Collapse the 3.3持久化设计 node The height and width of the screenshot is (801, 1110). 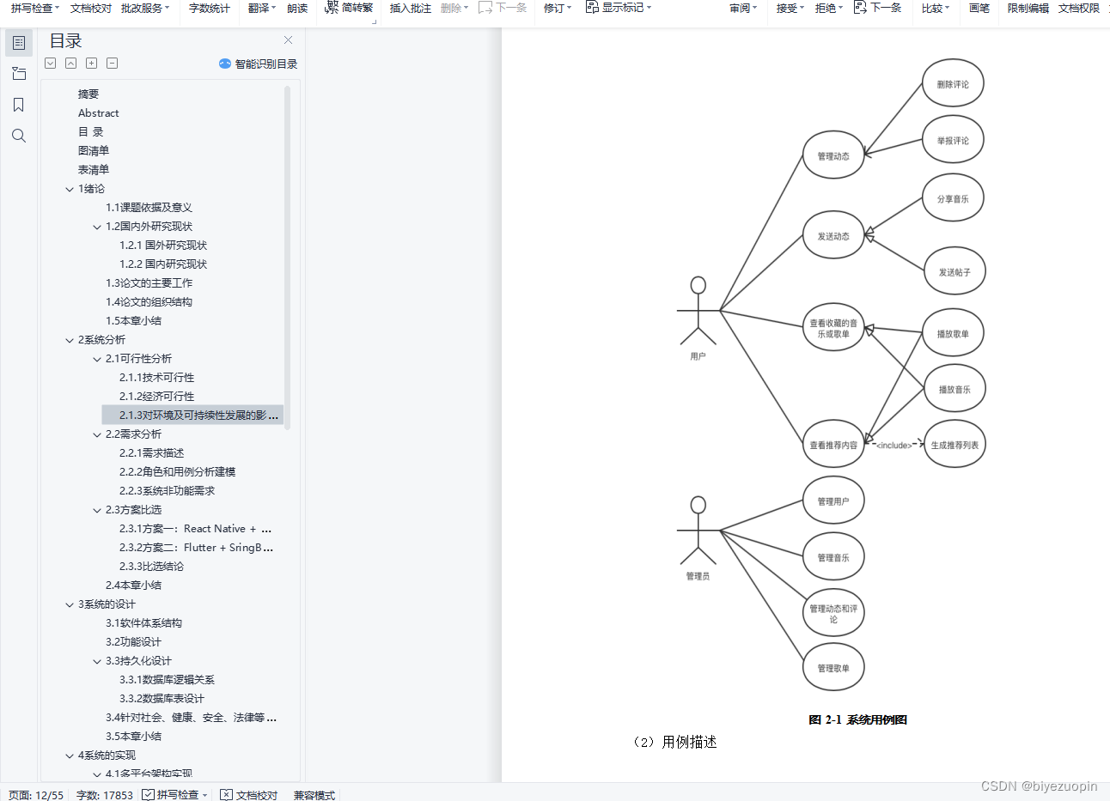tap(97, 661)
